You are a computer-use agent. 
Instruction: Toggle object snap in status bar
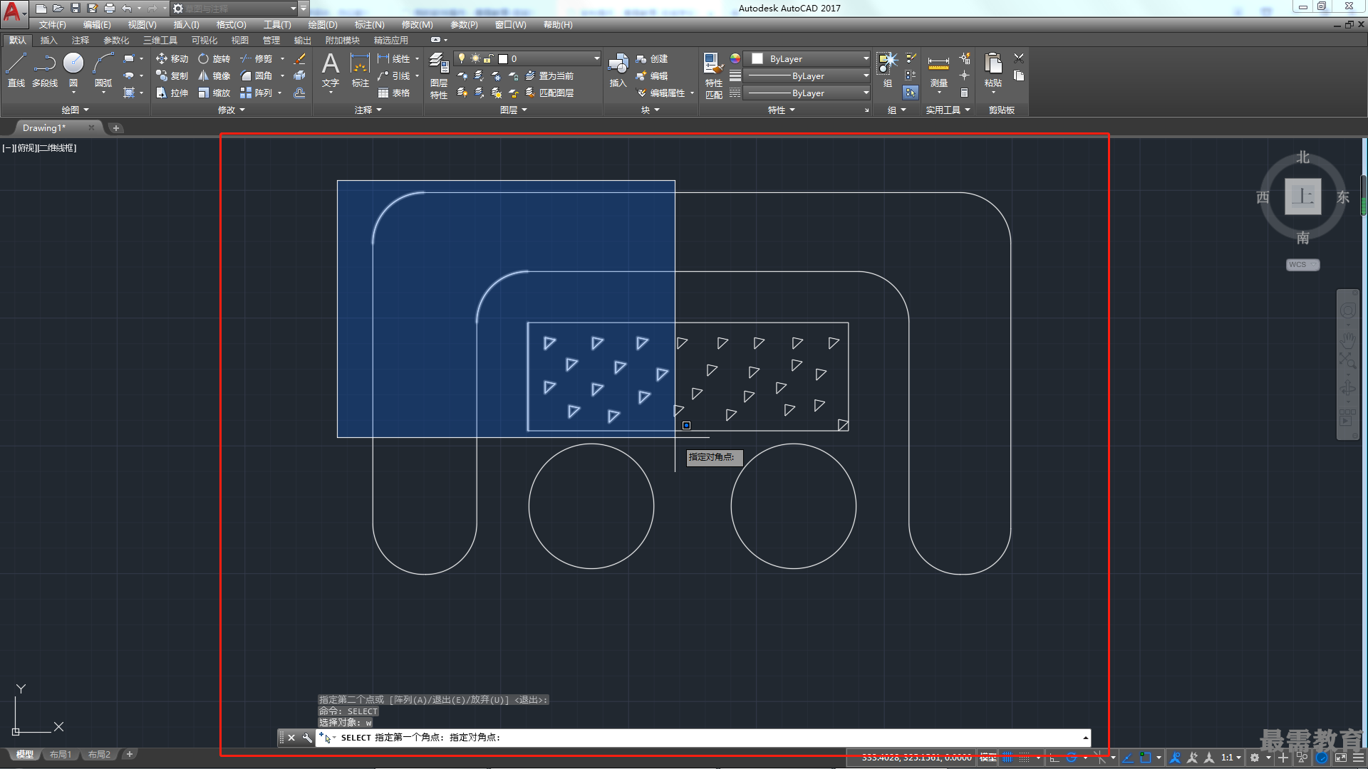pos(1146,758)
